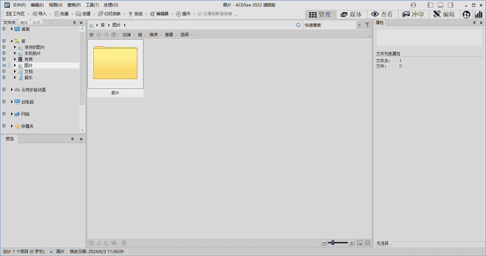Screen dimensions: 486x256
Task: Click the user account icon
Action: tap(413, 5)
